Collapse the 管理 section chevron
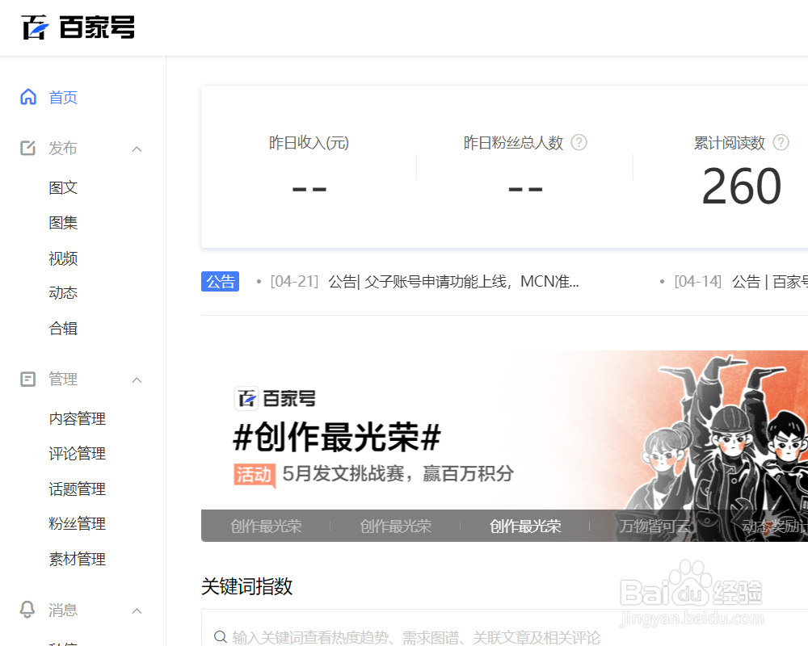Screen dimensions: 808x646 click(137, 379)
